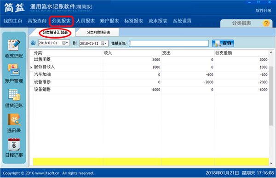Click 收入 value 1000 for 服务费收入

(x=156, y=67)
